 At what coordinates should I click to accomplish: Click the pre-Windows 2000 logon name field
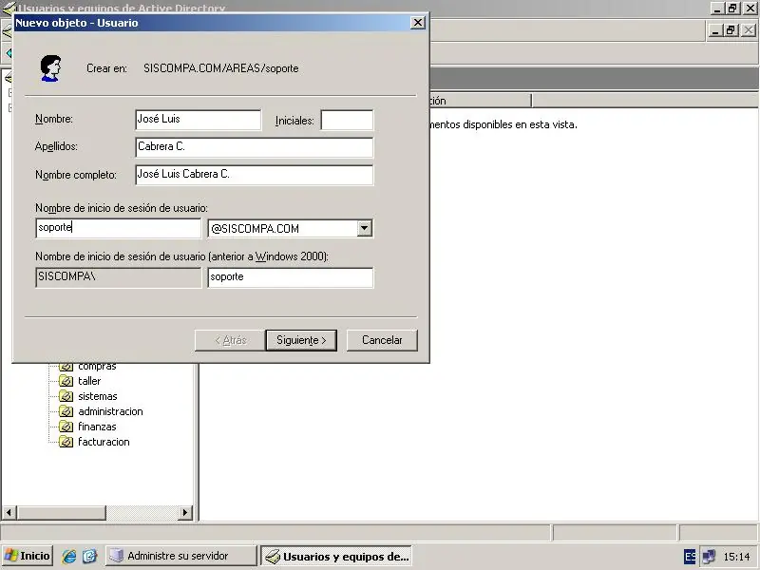click(291, 277)
